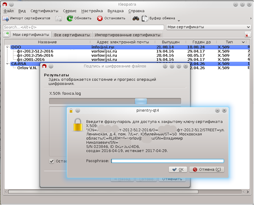Select certificate фт-2001-2016
The image size is (254, 205).
coord(31,60)
